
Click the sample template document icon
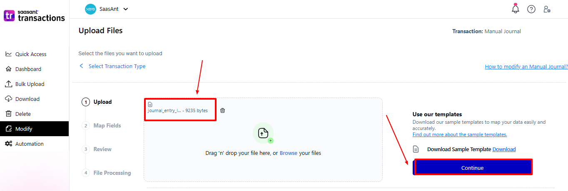click(x=416, y=149)
